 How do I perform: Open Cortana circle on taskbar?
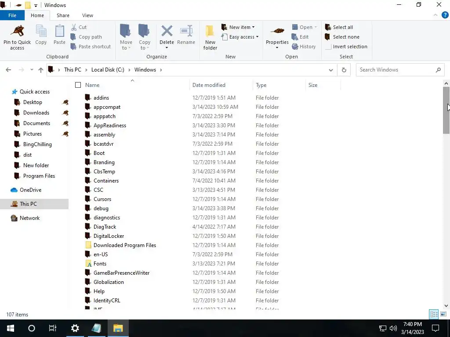[x=32, y=328]
